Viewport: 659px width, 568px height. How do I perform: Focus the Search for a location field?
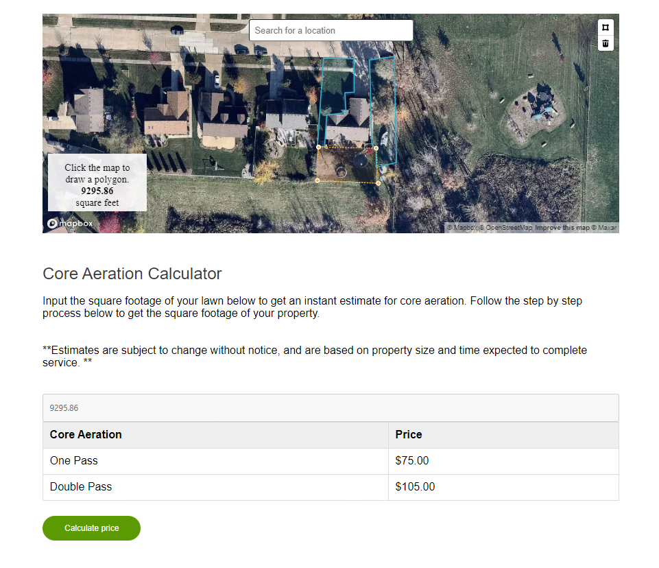pyautogui.click(x=331, y=30)
